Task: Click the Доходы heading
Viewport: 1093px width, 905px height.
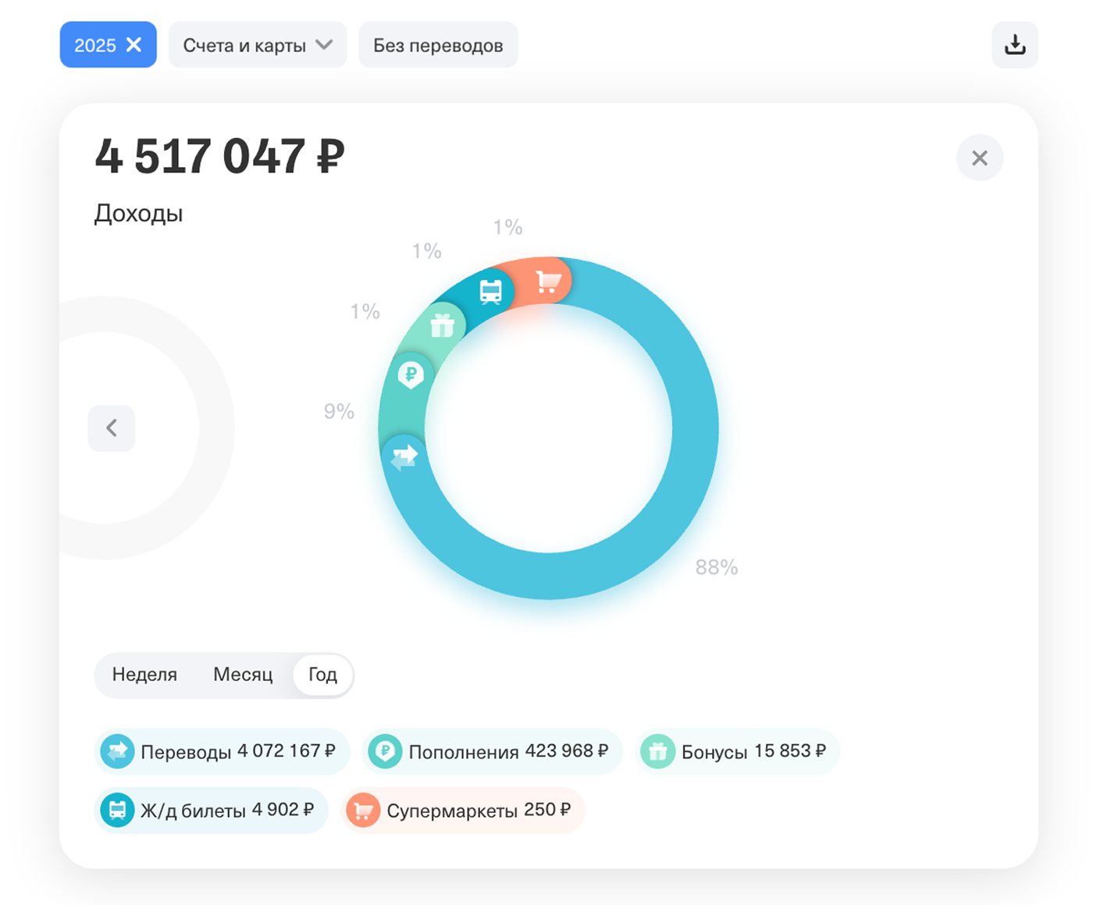Action: coord(138,213)
